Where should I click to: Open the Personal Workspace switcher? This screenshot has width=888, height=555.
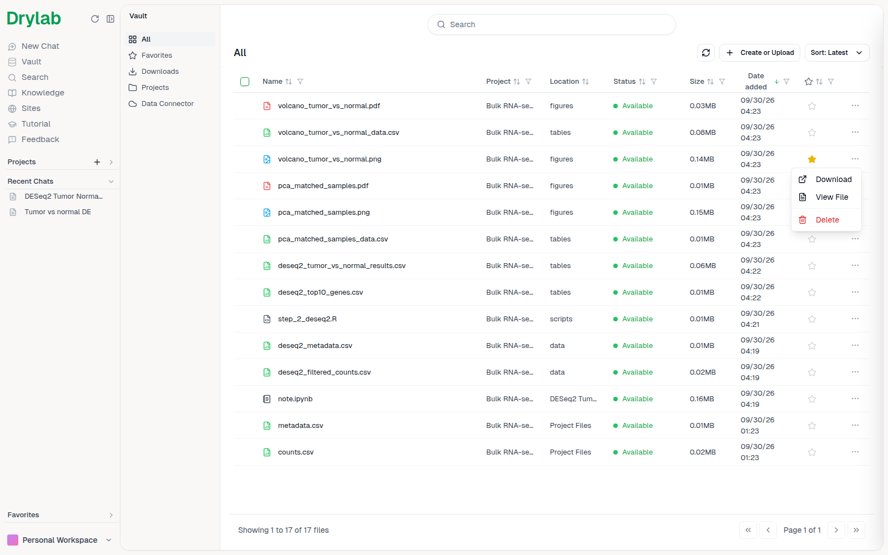[60, 540]
